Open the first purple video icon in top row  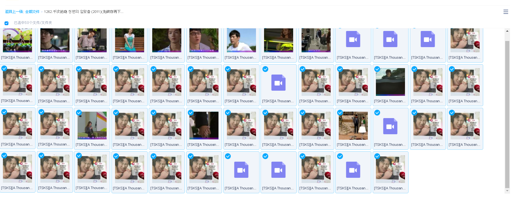(x=353, y=39)
